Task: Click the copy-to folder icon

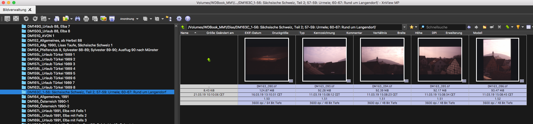Action: pos(66,18)
